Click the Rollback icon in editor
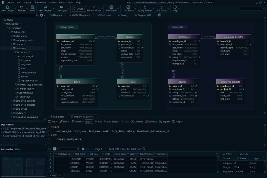Image resolution: width=267 pixels, height=178 pixels. click(x=146, y=121)
